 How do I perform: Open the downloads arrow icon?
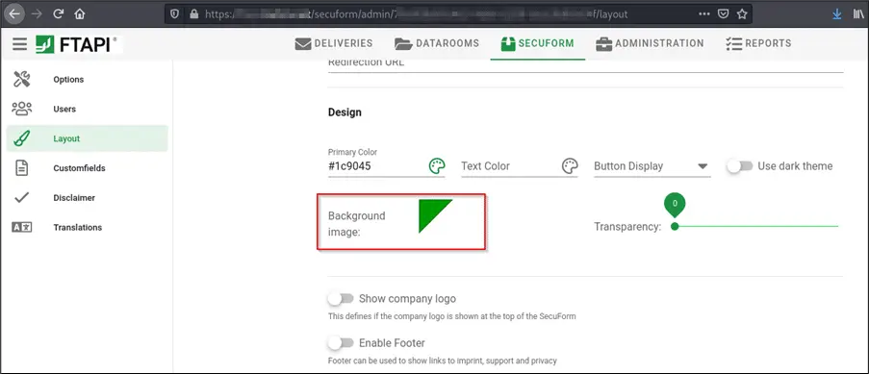point(837,13)
